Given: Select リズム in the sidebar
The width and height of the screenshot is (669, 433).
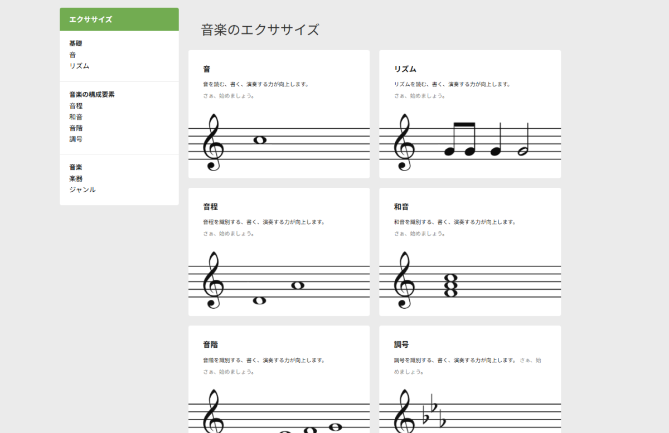Looking at the screenshot, I should coord(79,66).
